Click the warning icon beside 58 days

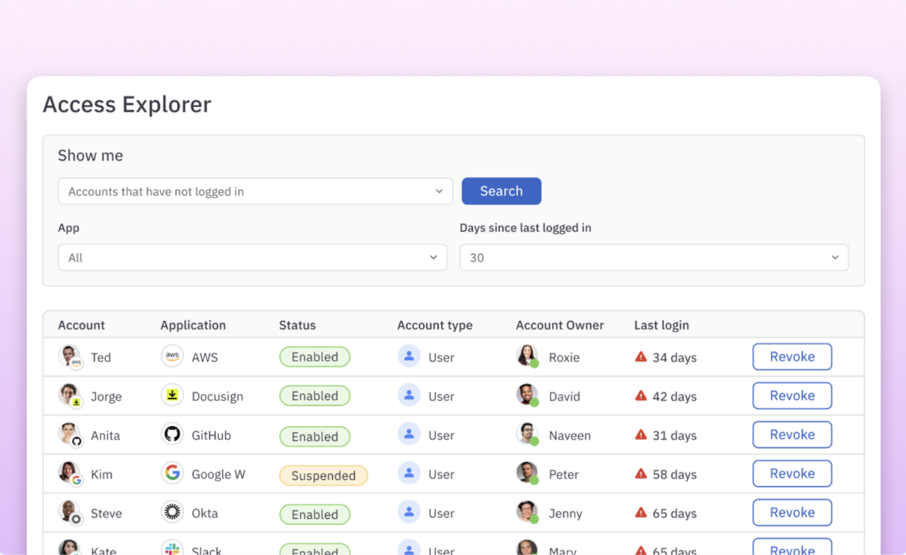point(640,474)
